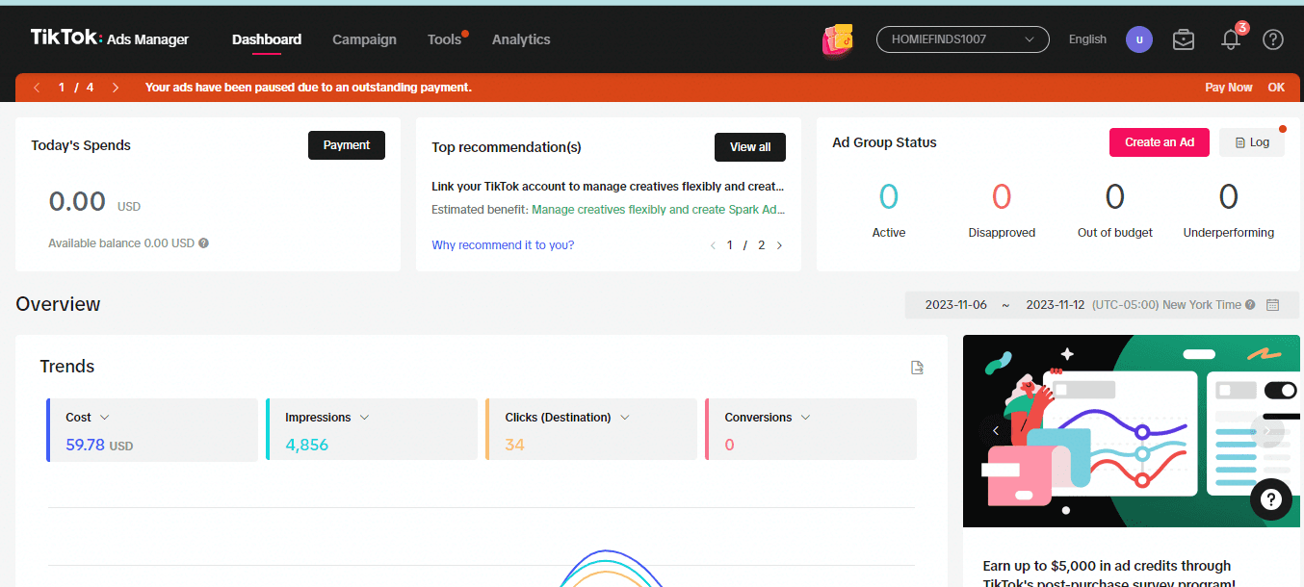Expand the Cost metric dropdown
This screenshot has height=587, width=1304.
coord(105,418)
